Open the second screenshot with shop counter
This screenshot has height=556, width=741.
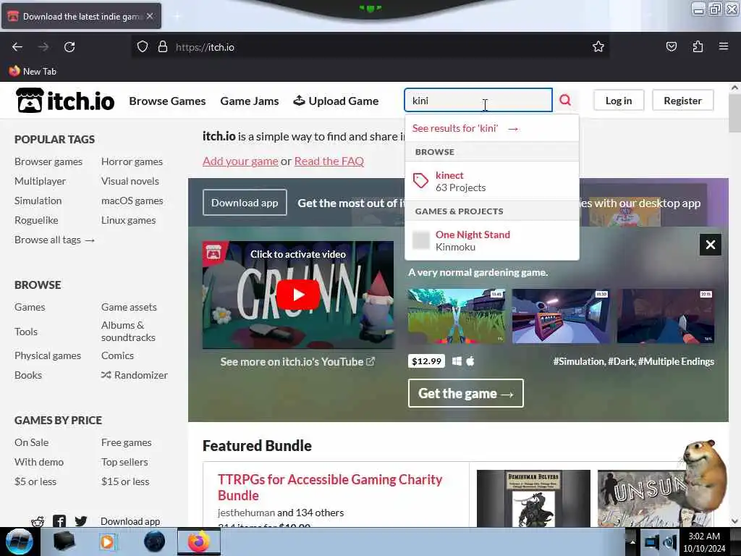pos(561,316)
